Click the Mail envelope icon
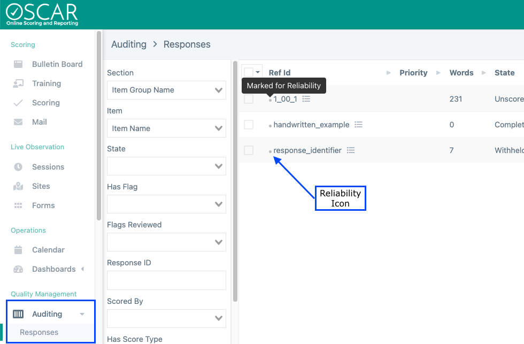 18,122
